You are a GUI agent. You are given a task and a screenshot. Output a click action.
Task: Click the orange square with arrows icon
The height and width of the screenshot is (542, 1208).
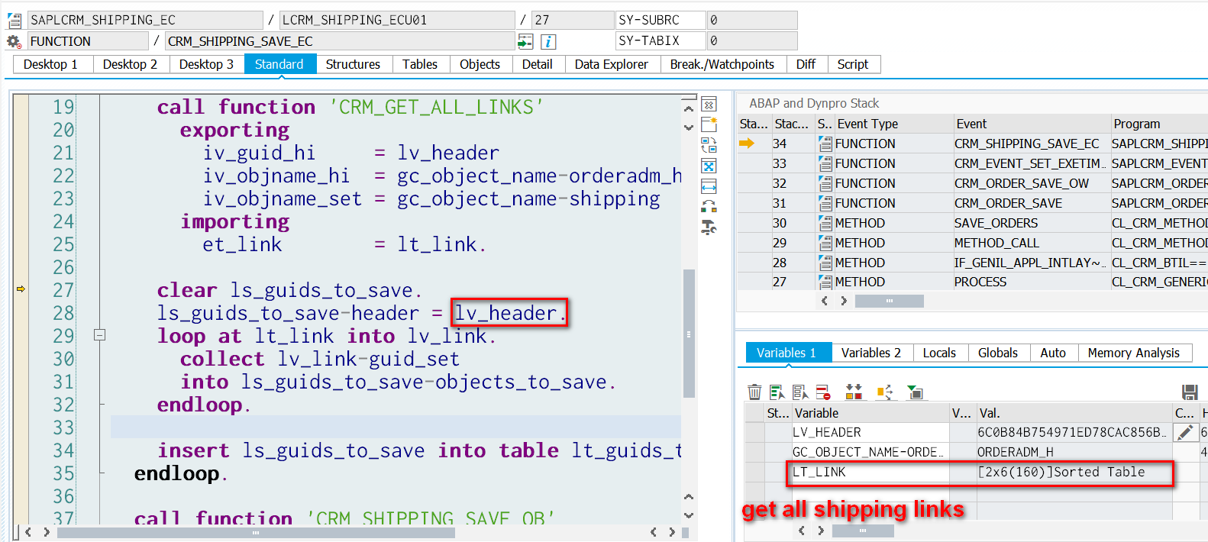pyautogui.click(x=884, y=392)
